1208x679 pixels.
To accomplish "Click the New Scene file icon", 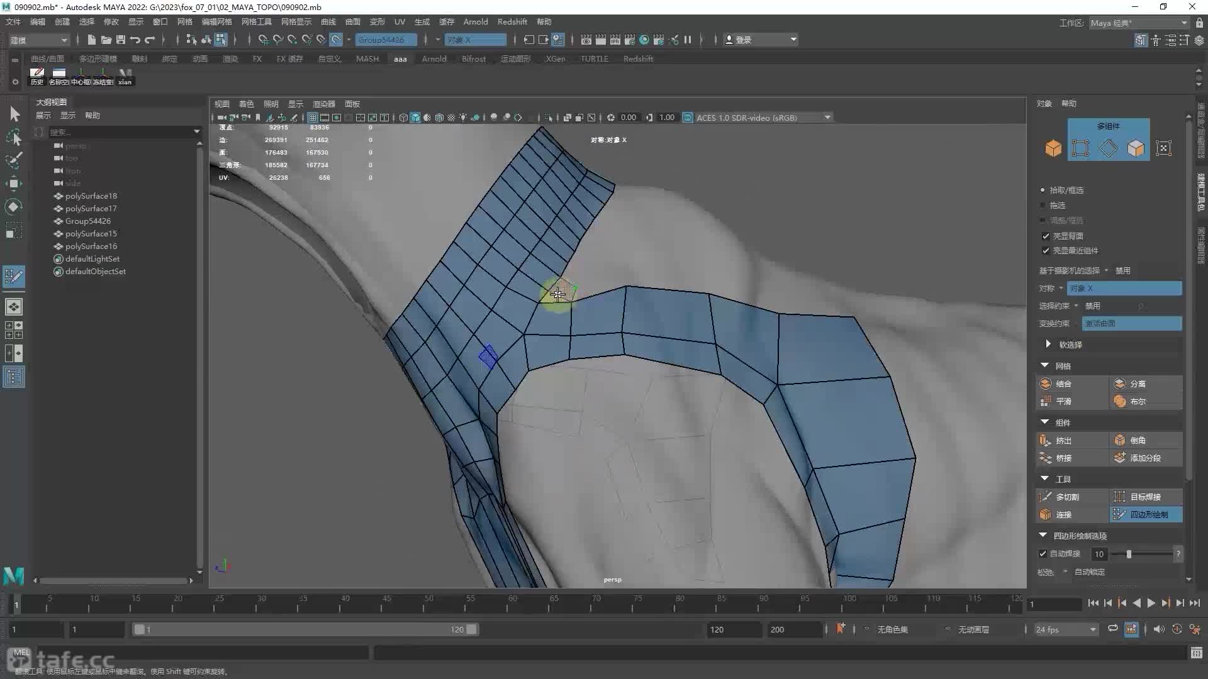I will click(91, 40).
